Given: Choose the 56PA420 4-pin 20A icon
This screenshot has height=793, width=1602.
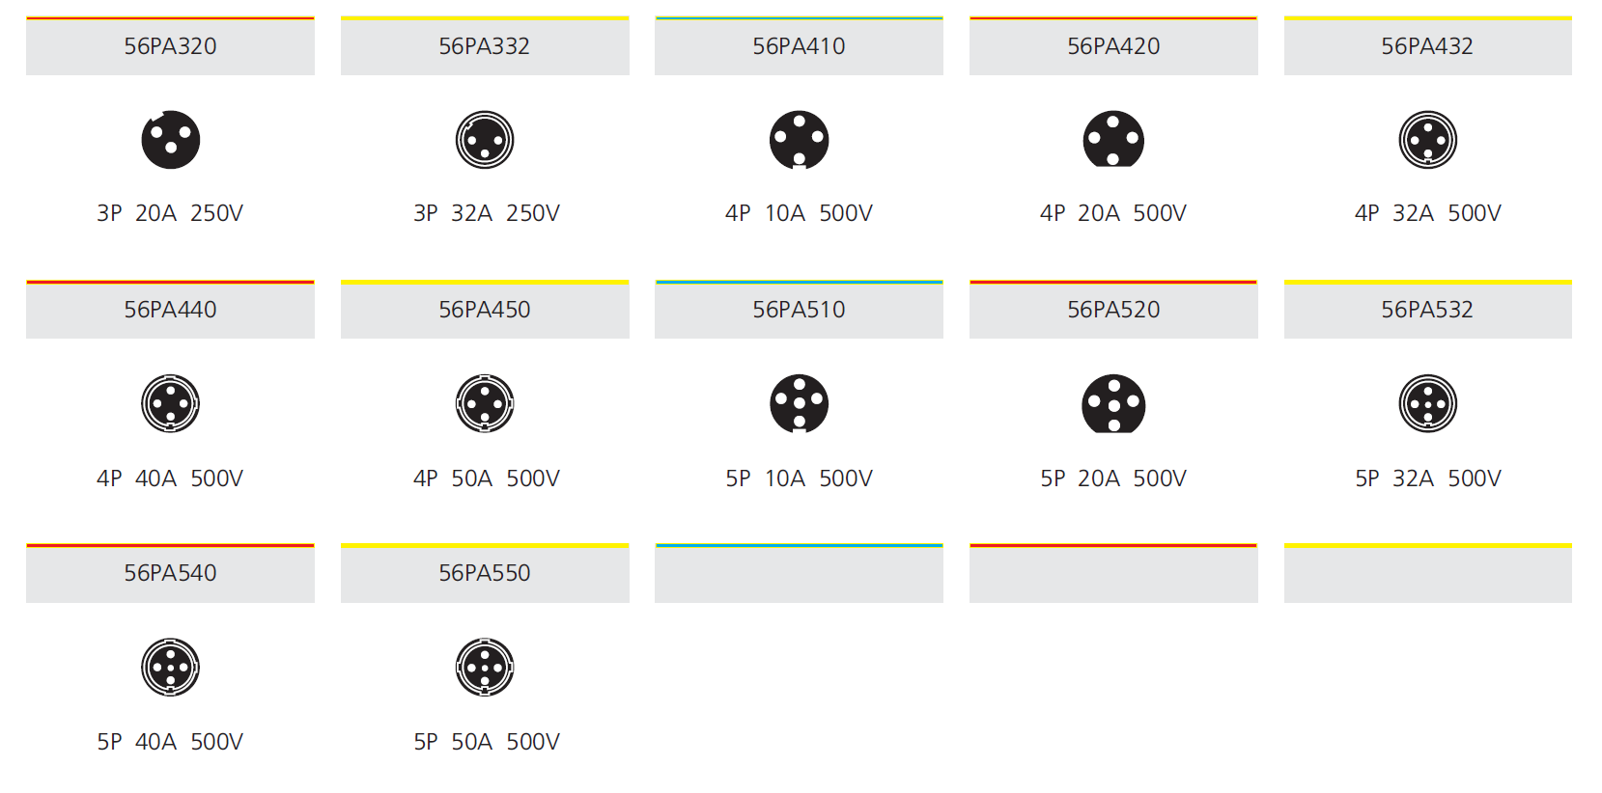Looking at the screenshot, I should [x=1113, y=139].
